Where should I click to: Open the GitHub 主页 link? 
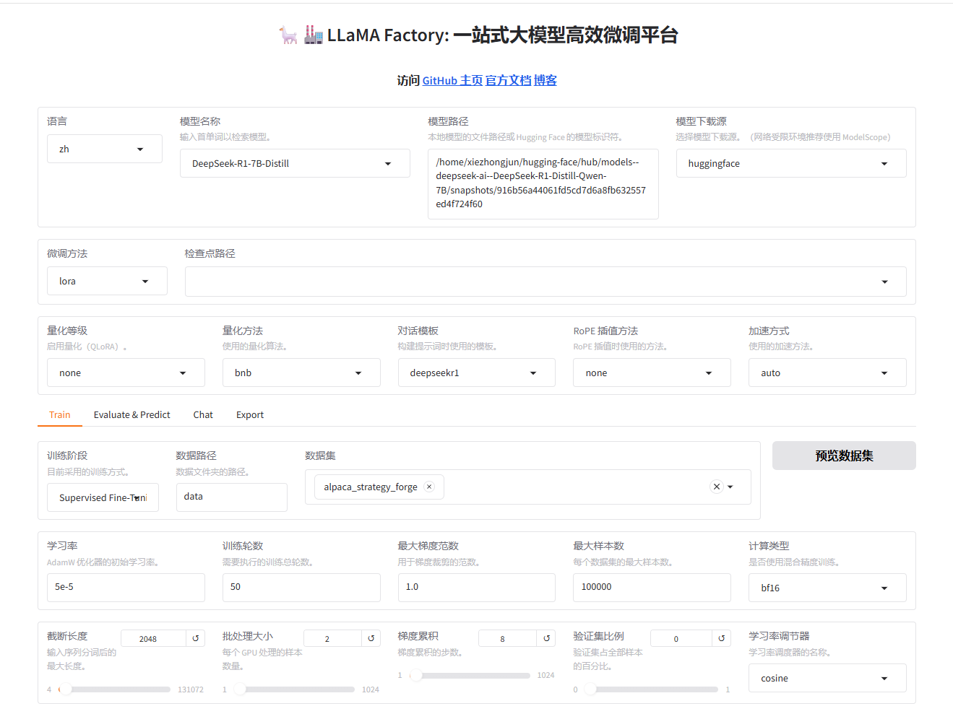[452, 80]
